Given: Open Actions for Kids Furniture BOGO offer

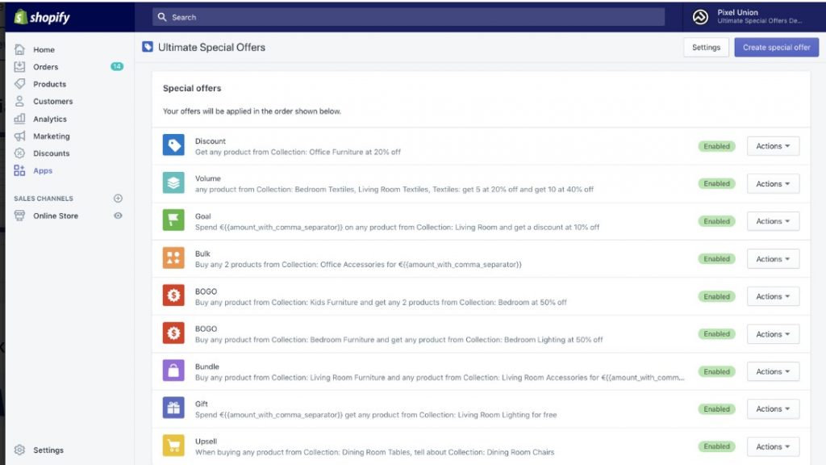Looking at the screenshot, I should click(x=773, y=296).
